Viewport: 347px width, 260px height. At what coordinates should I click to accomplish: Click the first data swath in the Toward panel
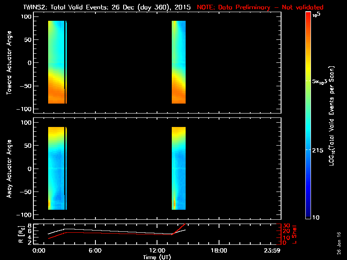click(56, 62)
